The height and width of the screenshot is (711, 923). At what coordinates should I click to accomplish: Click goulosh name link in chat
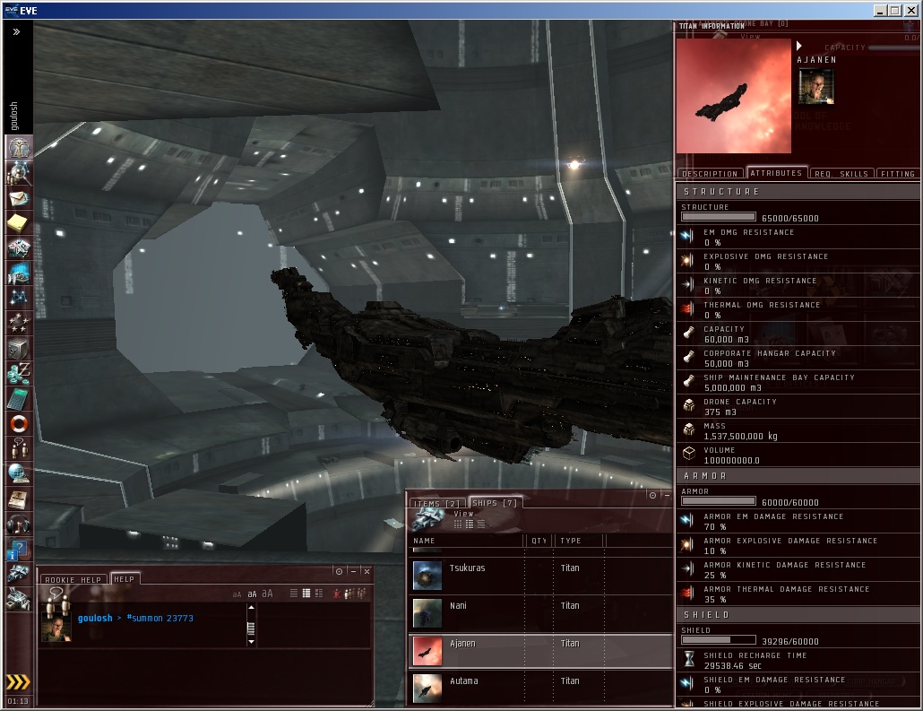click(95, 618)
